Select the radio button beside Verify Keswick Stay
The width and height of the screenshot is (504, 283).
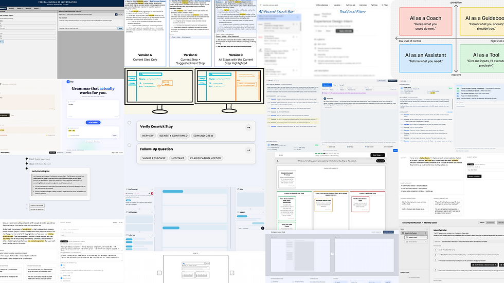pos(129,123)
